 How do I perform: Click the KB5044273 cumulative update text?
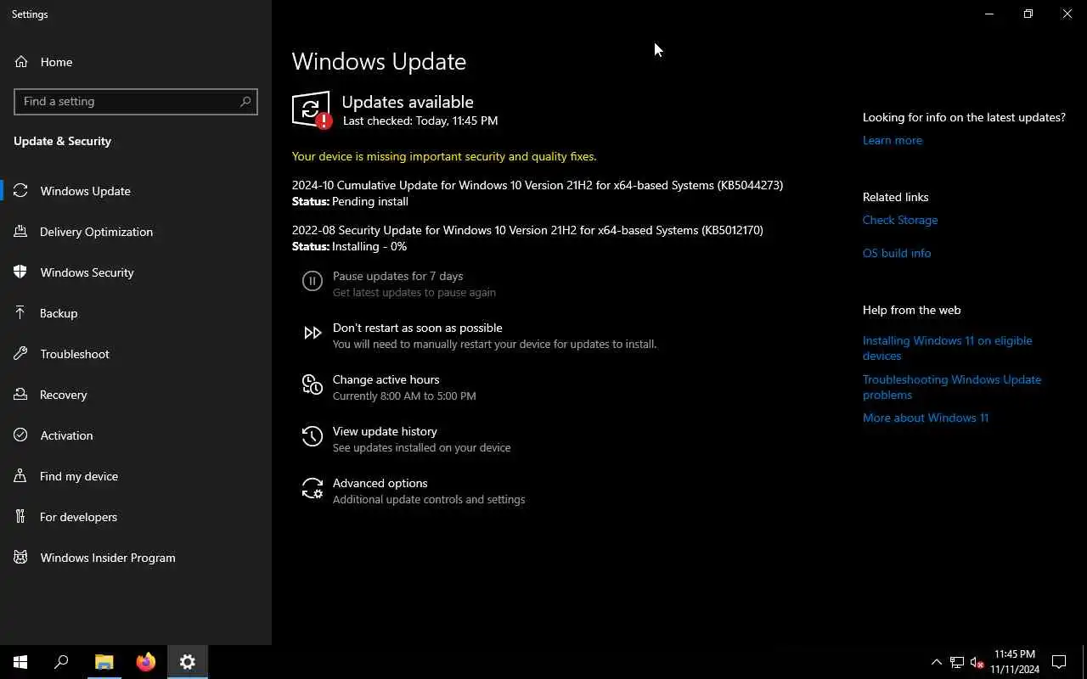coord(538,185)
